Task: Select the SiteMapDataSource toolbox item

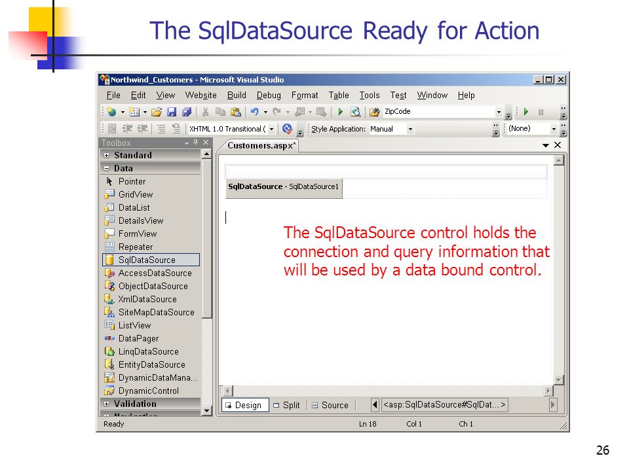Action: pyautogui.click(x=151, y=312)
